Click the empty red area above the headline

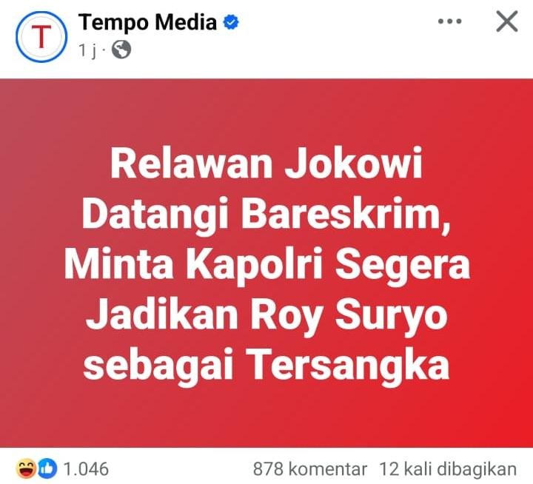pyautogui.click(x=266, y=112)
